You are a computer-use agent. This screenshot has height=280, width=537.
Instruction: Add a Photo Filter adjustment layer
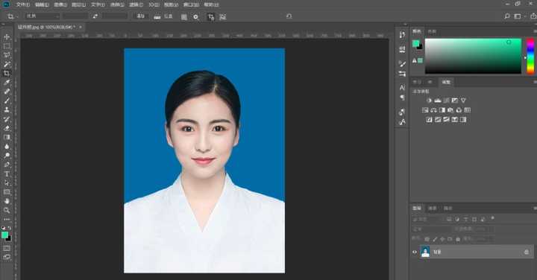point(450,110)
